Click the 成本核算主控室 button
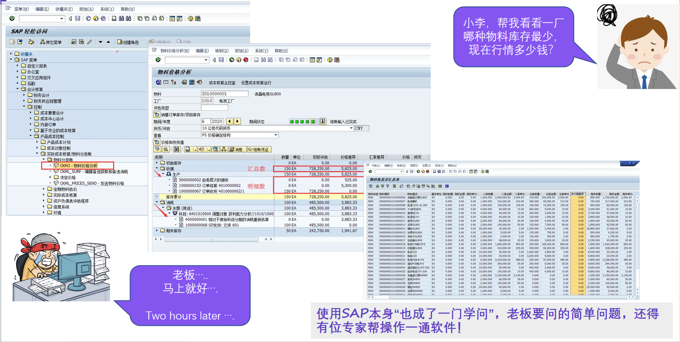 222,83
